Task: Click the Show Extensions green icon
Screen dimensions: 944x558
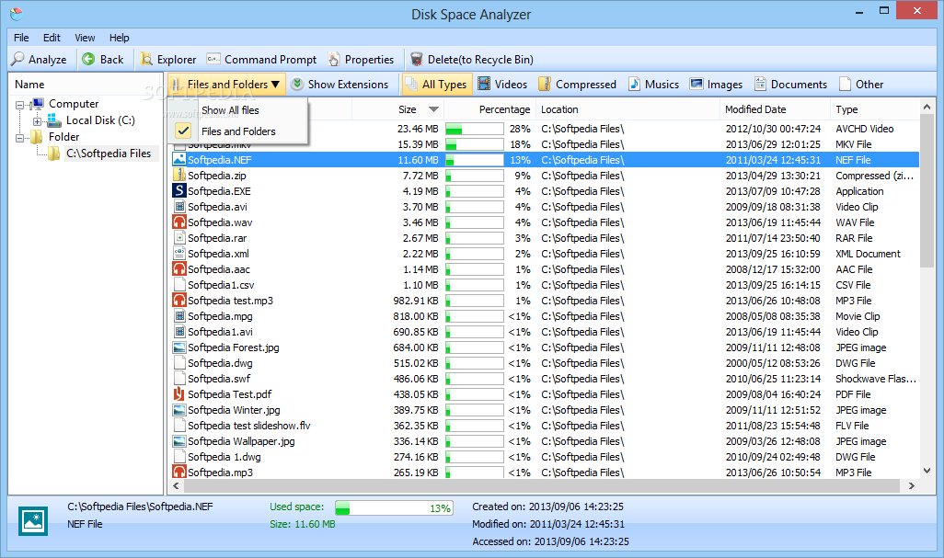Action: (297, 85)
